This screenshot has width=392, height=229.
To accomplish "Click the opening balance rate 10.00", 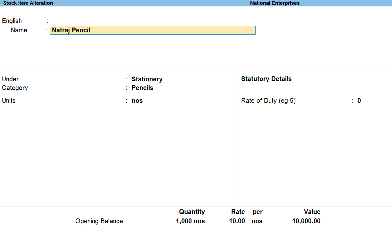I will [237, 221].
